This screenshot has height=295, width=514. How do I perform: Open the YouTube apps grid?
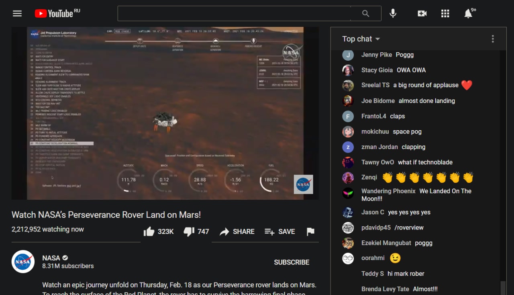(x=445, y=13)
